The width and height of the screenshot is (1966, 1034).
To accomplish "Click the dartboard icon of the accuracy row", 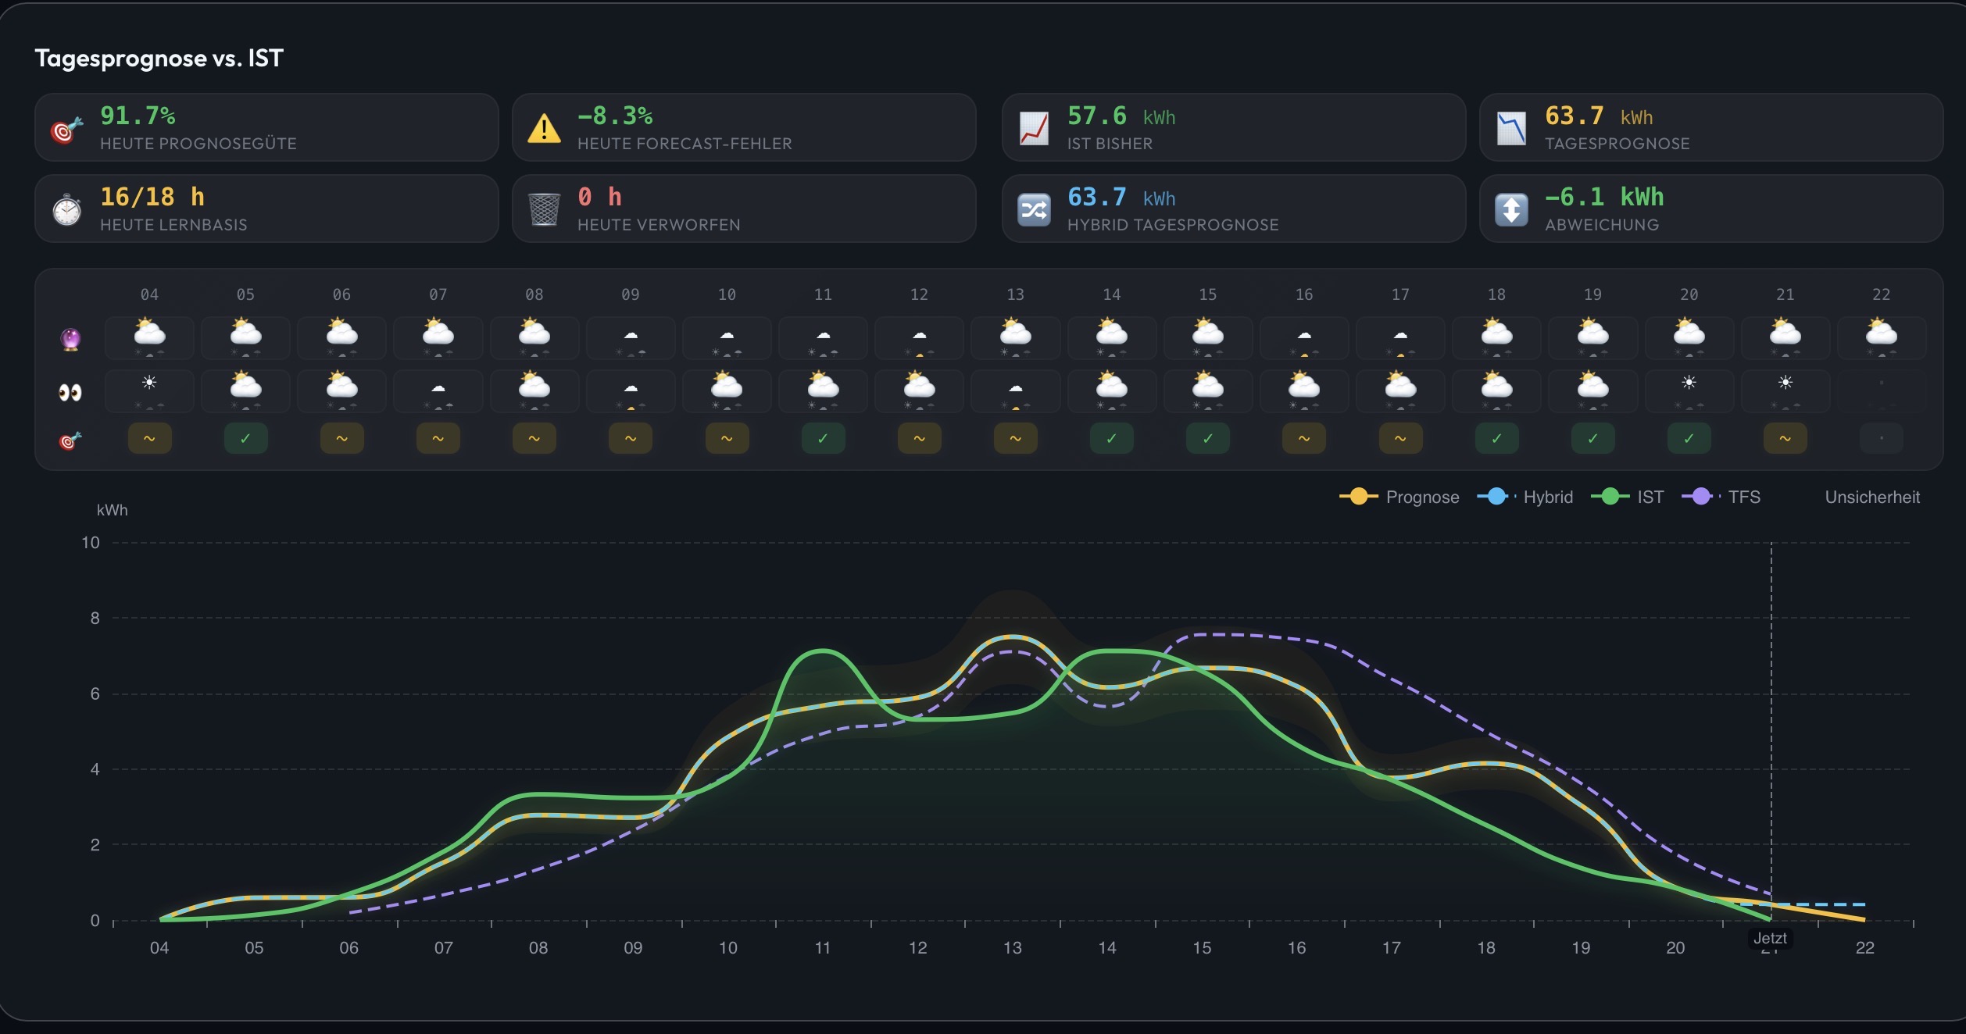I will (70, 441).
